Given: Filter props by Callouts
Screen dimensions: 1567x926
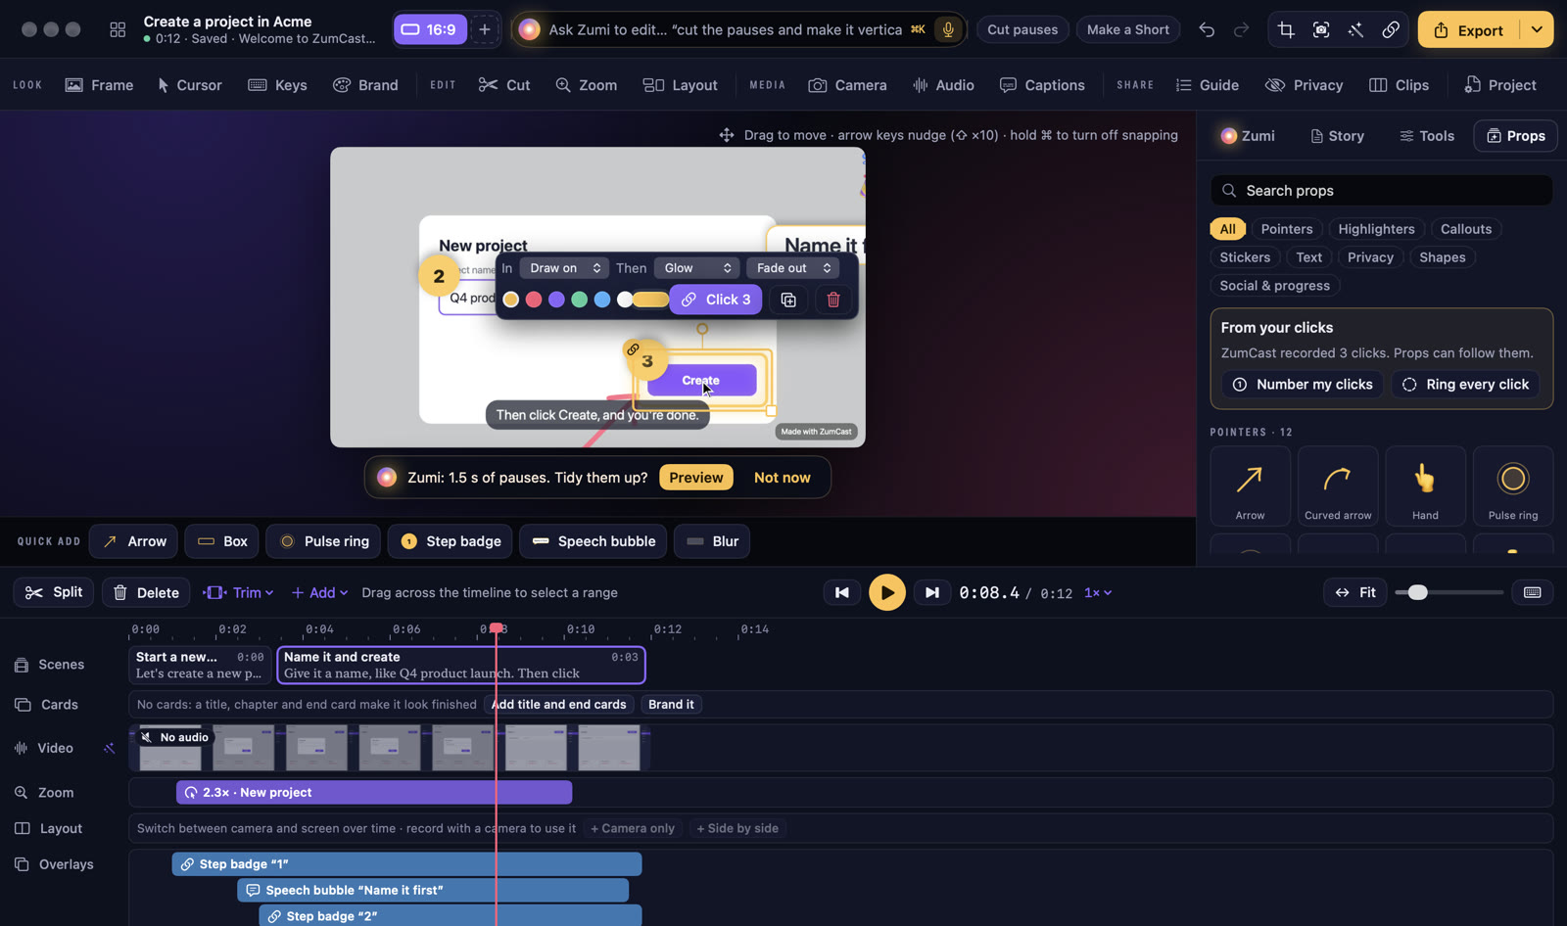Looking at the screenshot, I should 1466,229.
